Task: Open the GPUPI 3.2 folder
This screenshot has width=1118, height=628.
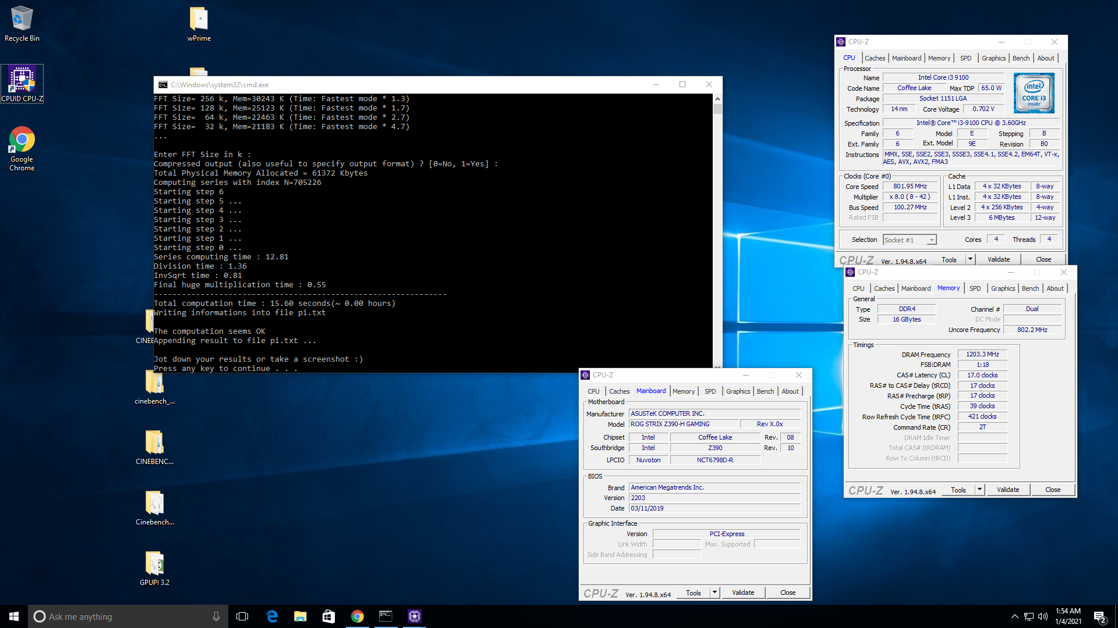Action: 154,568
